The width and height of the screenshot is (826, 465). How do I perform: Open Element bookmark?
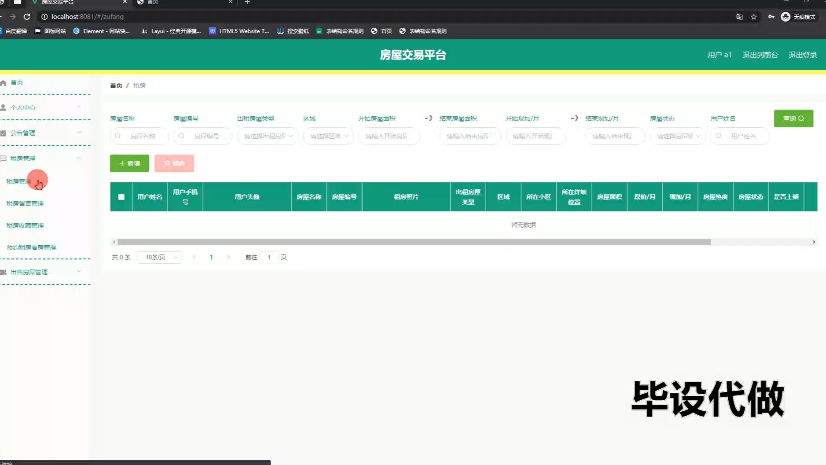point(102,31)
